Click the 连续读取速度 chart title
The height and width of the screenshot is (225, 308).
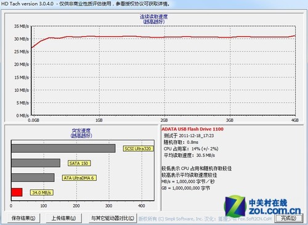[x=153, y=17]
